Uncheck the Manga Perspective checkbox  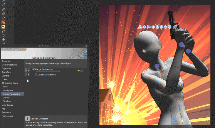pyautogui.click(x=33, y=69)
